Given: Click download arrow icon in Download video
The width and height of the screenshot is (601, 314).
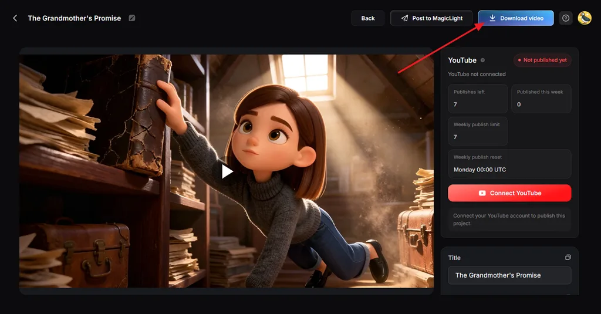Looking at the screenshot, I should [x=492, y=18].
